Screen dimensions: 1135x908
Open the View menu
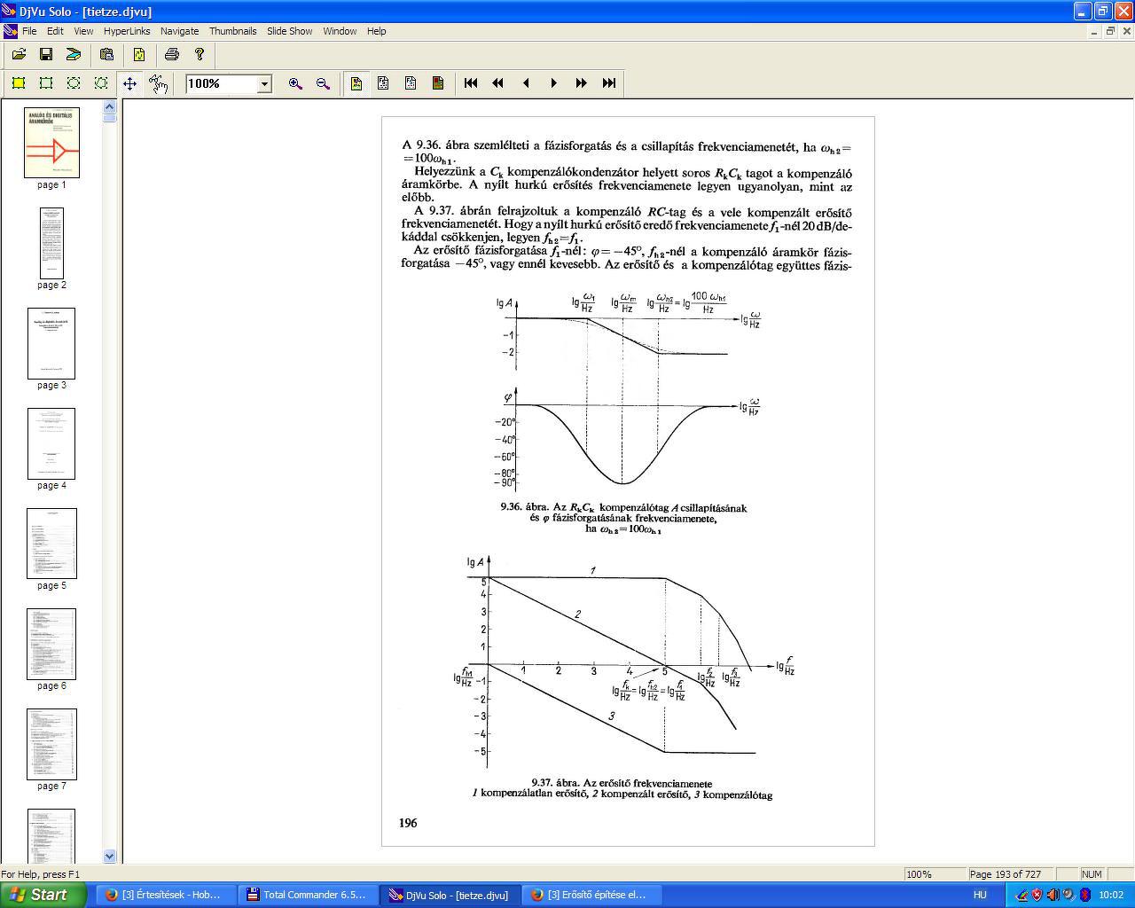click(x=83, y=31)
